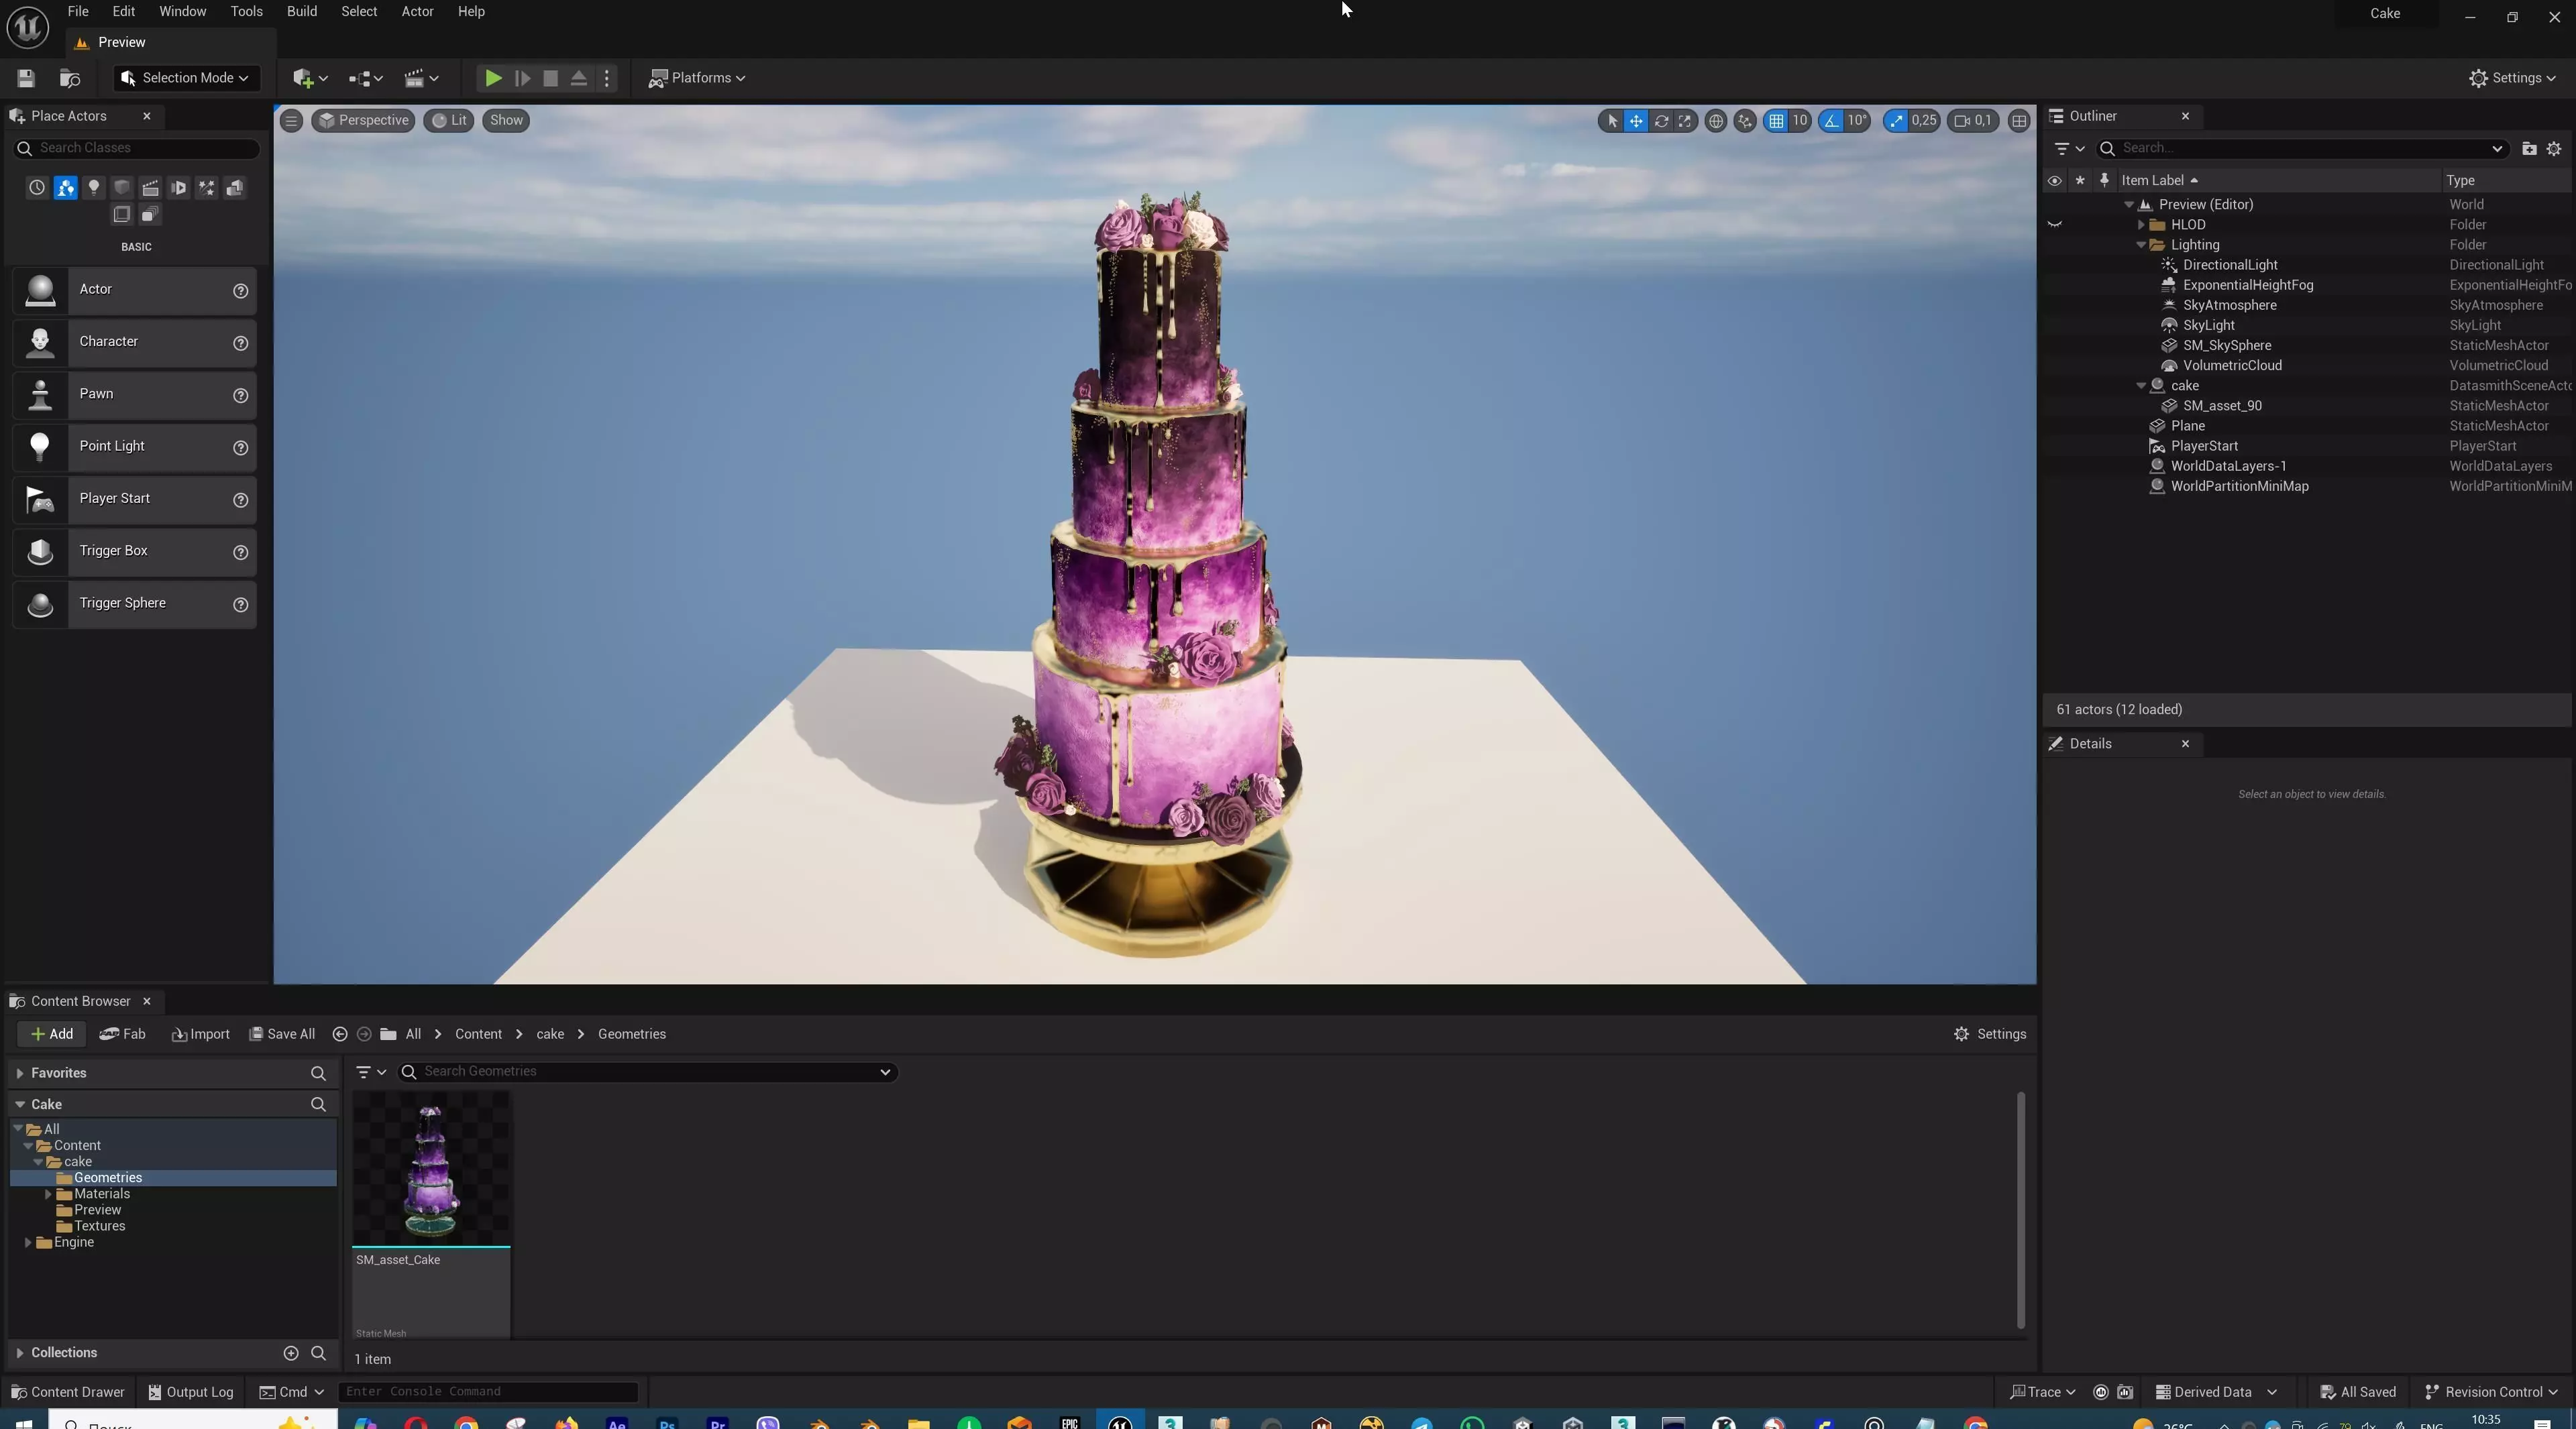The width and height of the screenshot is (2576, 1429).
Task: Collapse the Lighting folder in the Outliner
Action: click(2141, 245)
